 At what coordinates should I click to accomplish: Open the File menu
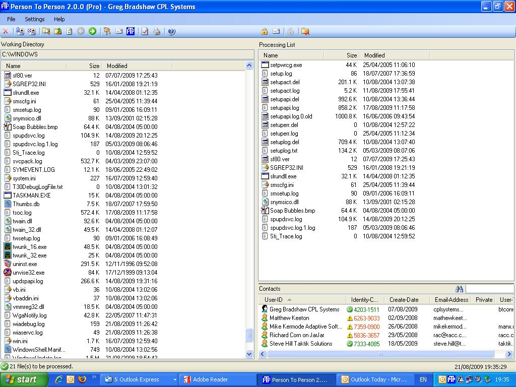11,19
